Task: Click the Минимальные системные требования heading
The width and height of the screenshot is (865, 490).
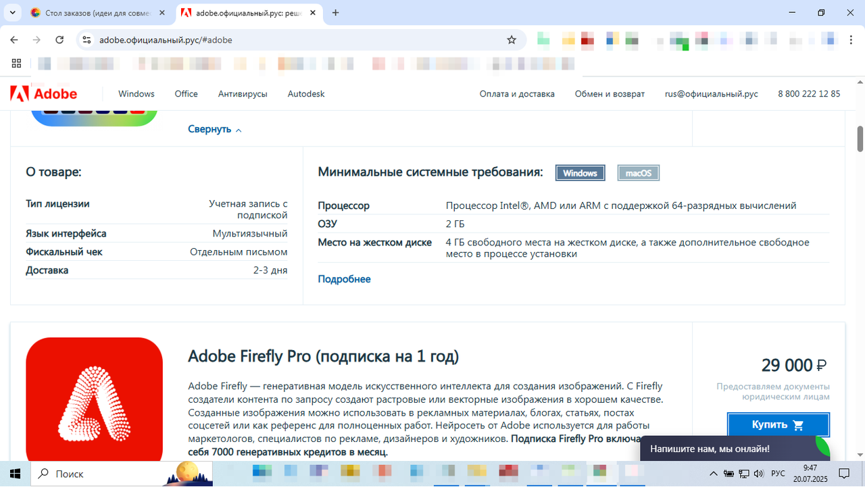Action: [430, 172]
